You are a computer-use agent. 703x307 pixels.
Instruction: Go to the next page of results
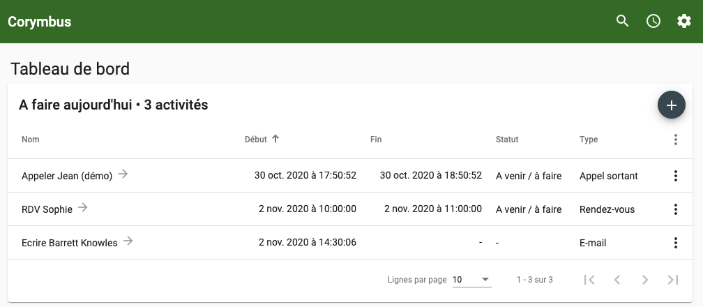644,280
